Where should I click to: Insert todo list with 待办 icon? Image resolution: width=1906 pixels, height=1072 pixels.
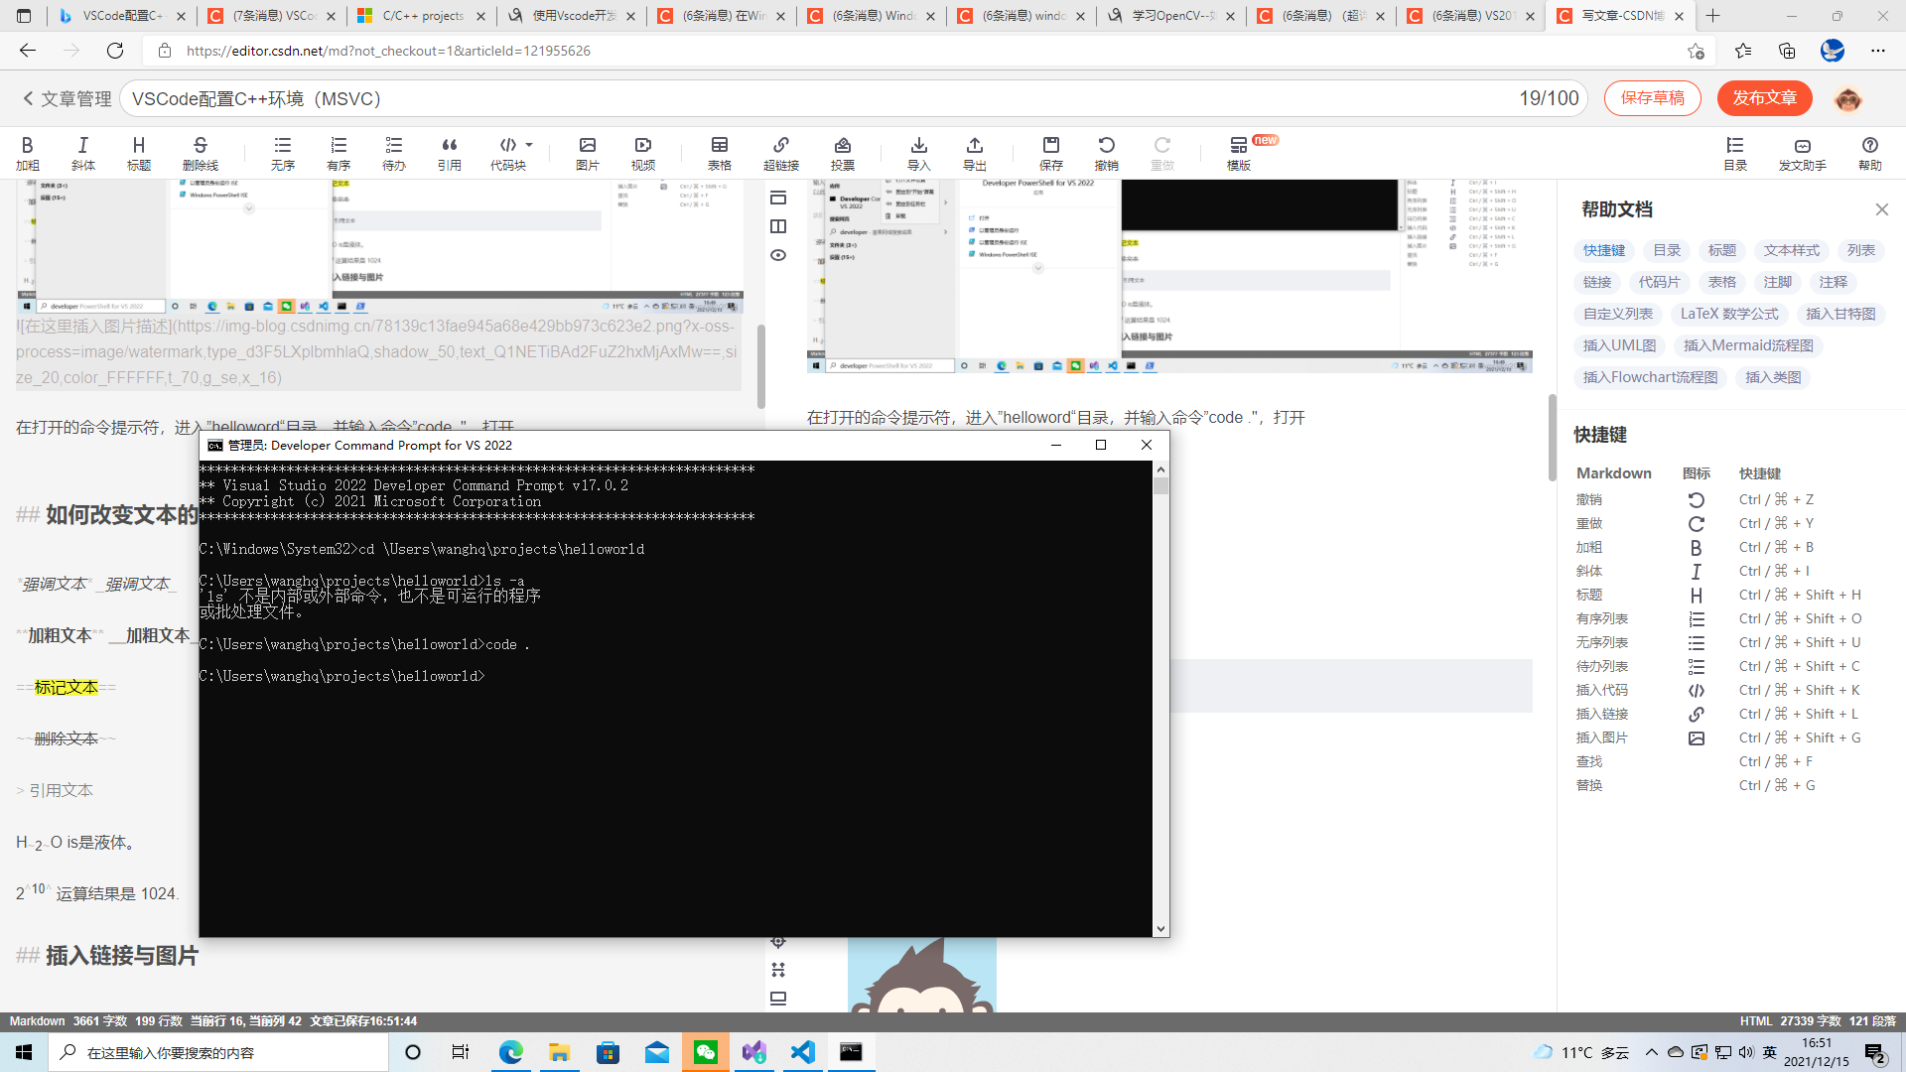394,153
